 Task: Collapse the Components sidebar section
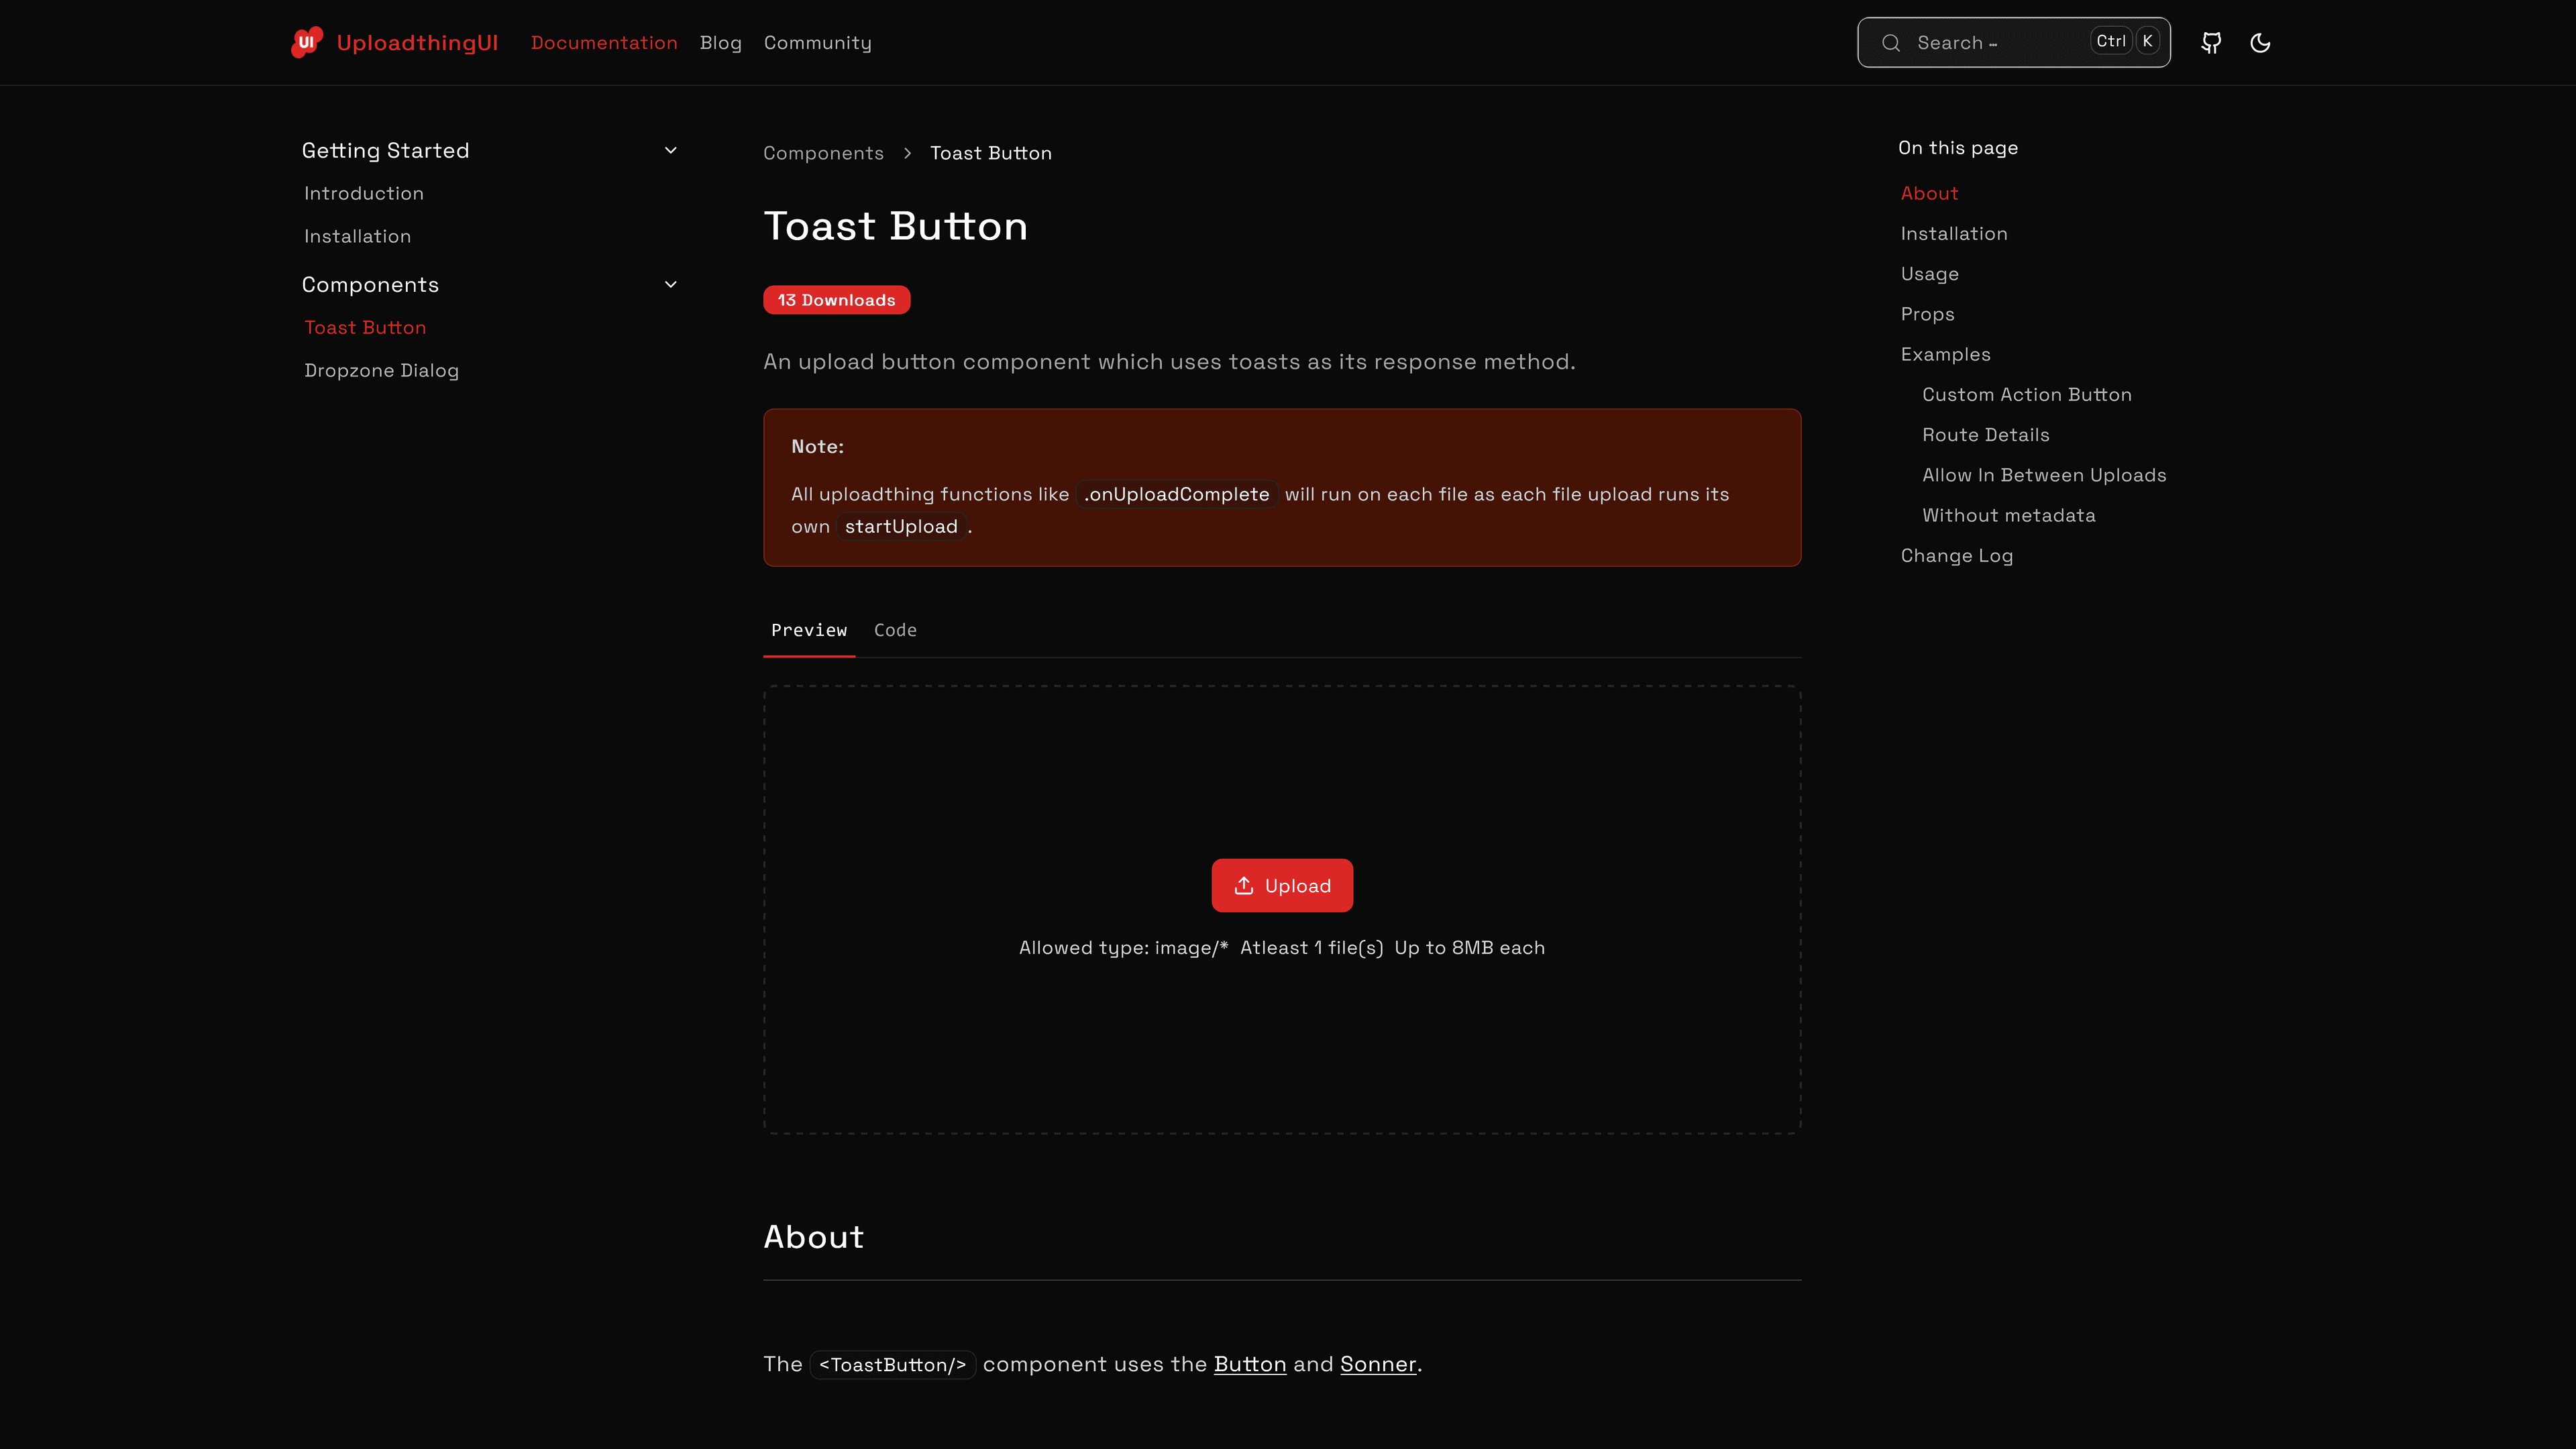click(x=670, y=284)
